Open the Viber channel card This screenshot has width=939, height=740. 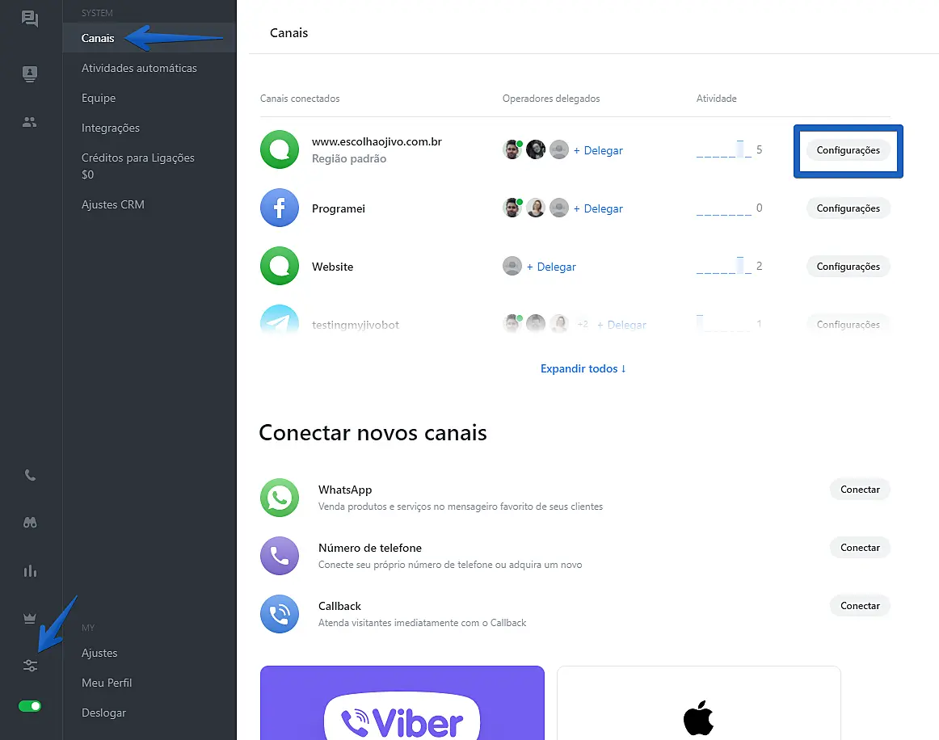click(x=402, y=703)
